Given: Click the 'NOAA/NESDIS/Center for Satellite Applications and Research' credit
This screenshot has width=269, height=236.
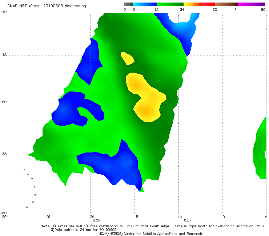Looking at the screenshot, I should click(150, 233).
